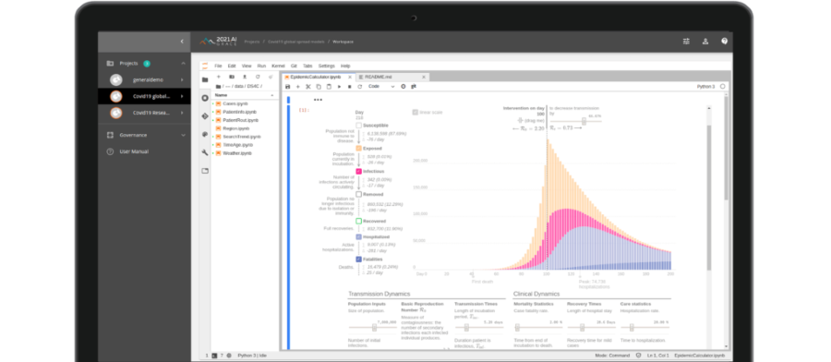Image resolution: width=831 pixels, height=362 pixels.
Task: Click the Python 3 kernel indicator
Action: (705, 87)
